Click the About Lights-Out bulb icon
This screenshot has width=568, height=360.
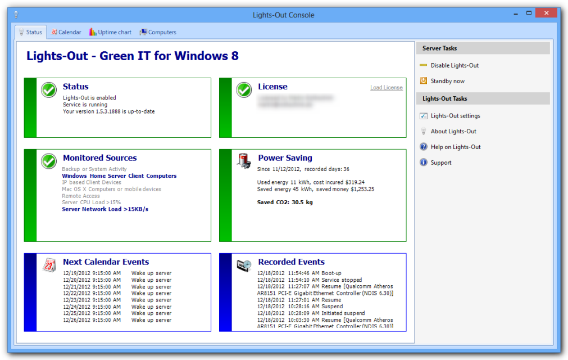[423, 131]
